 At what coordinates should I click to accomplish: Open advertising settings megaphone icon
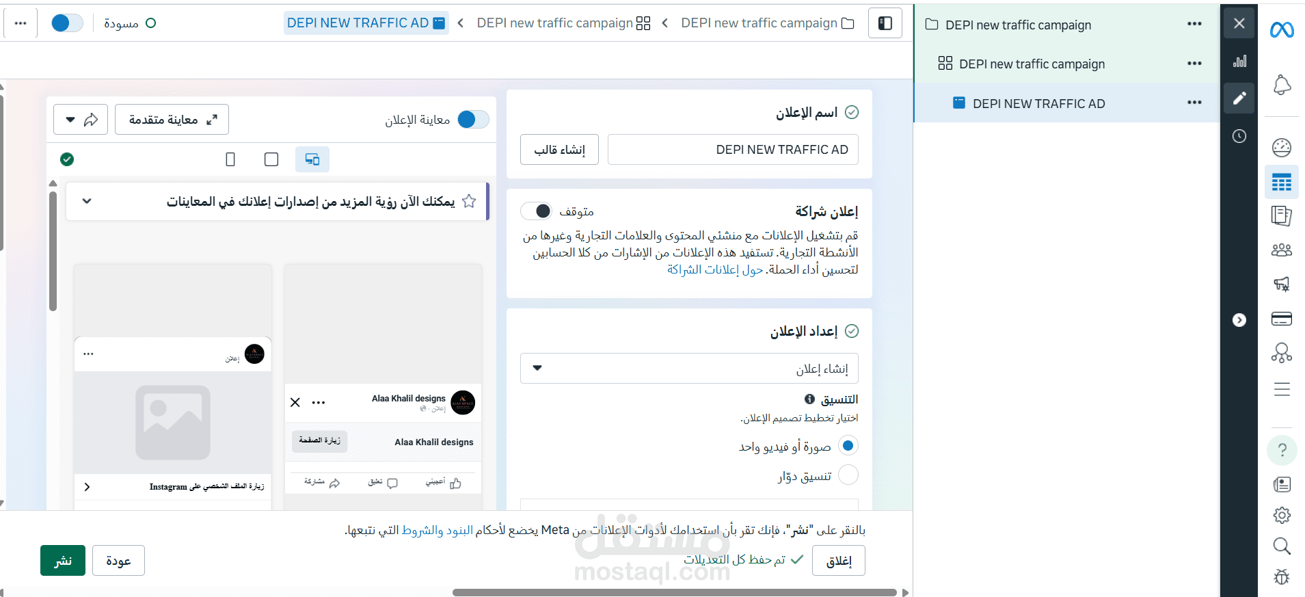(1282, 284)
